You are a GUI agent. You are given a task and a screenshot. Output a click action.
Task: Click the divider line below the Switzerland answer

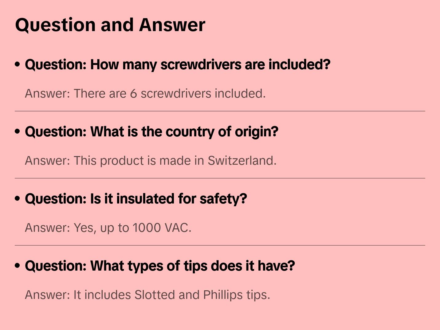pyautogui.click(x=220, y=178)
